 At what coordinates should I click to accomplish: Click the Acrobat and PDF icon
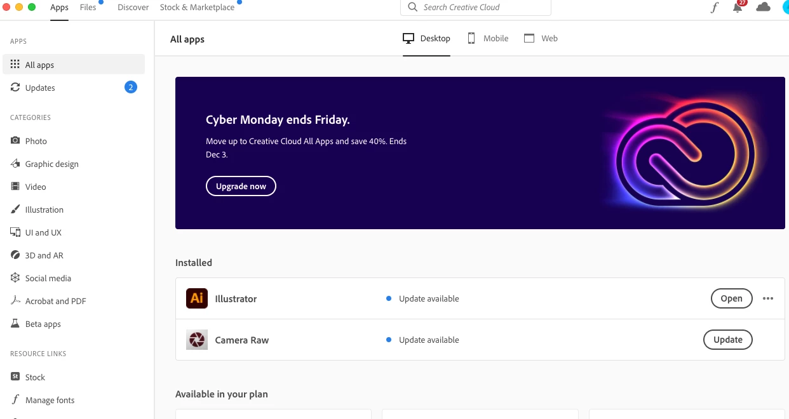point(15,301)
